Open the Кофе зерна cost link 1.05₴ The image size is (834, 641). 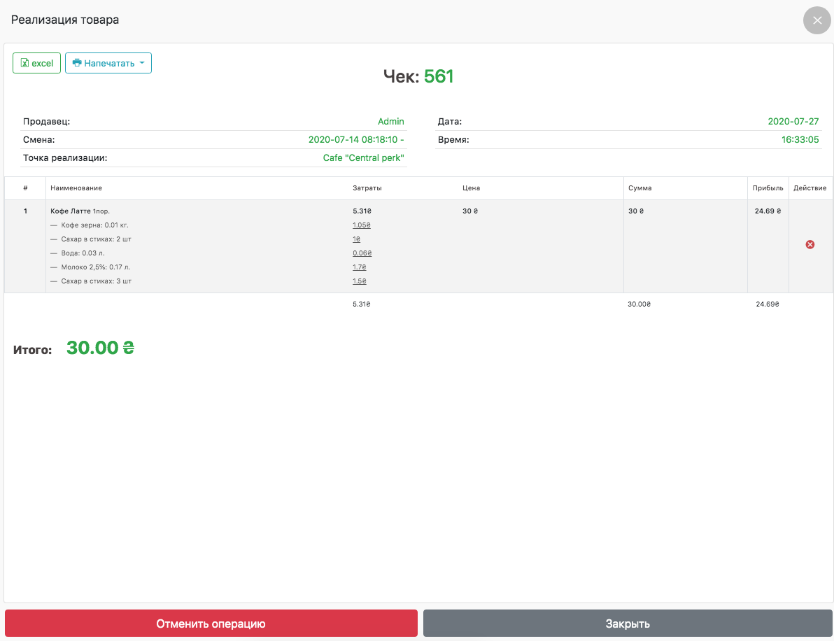pos(361,225)
